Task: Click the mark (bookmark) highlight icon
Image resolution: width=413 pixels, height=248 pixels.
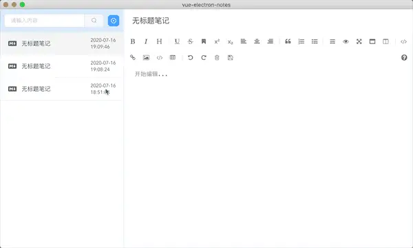Action: (204, 41)
